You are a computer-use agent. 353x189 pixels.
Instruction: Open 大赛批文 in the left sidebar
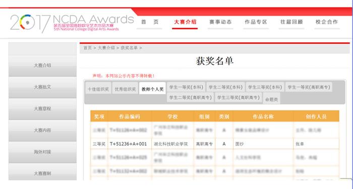coord(42,87)
